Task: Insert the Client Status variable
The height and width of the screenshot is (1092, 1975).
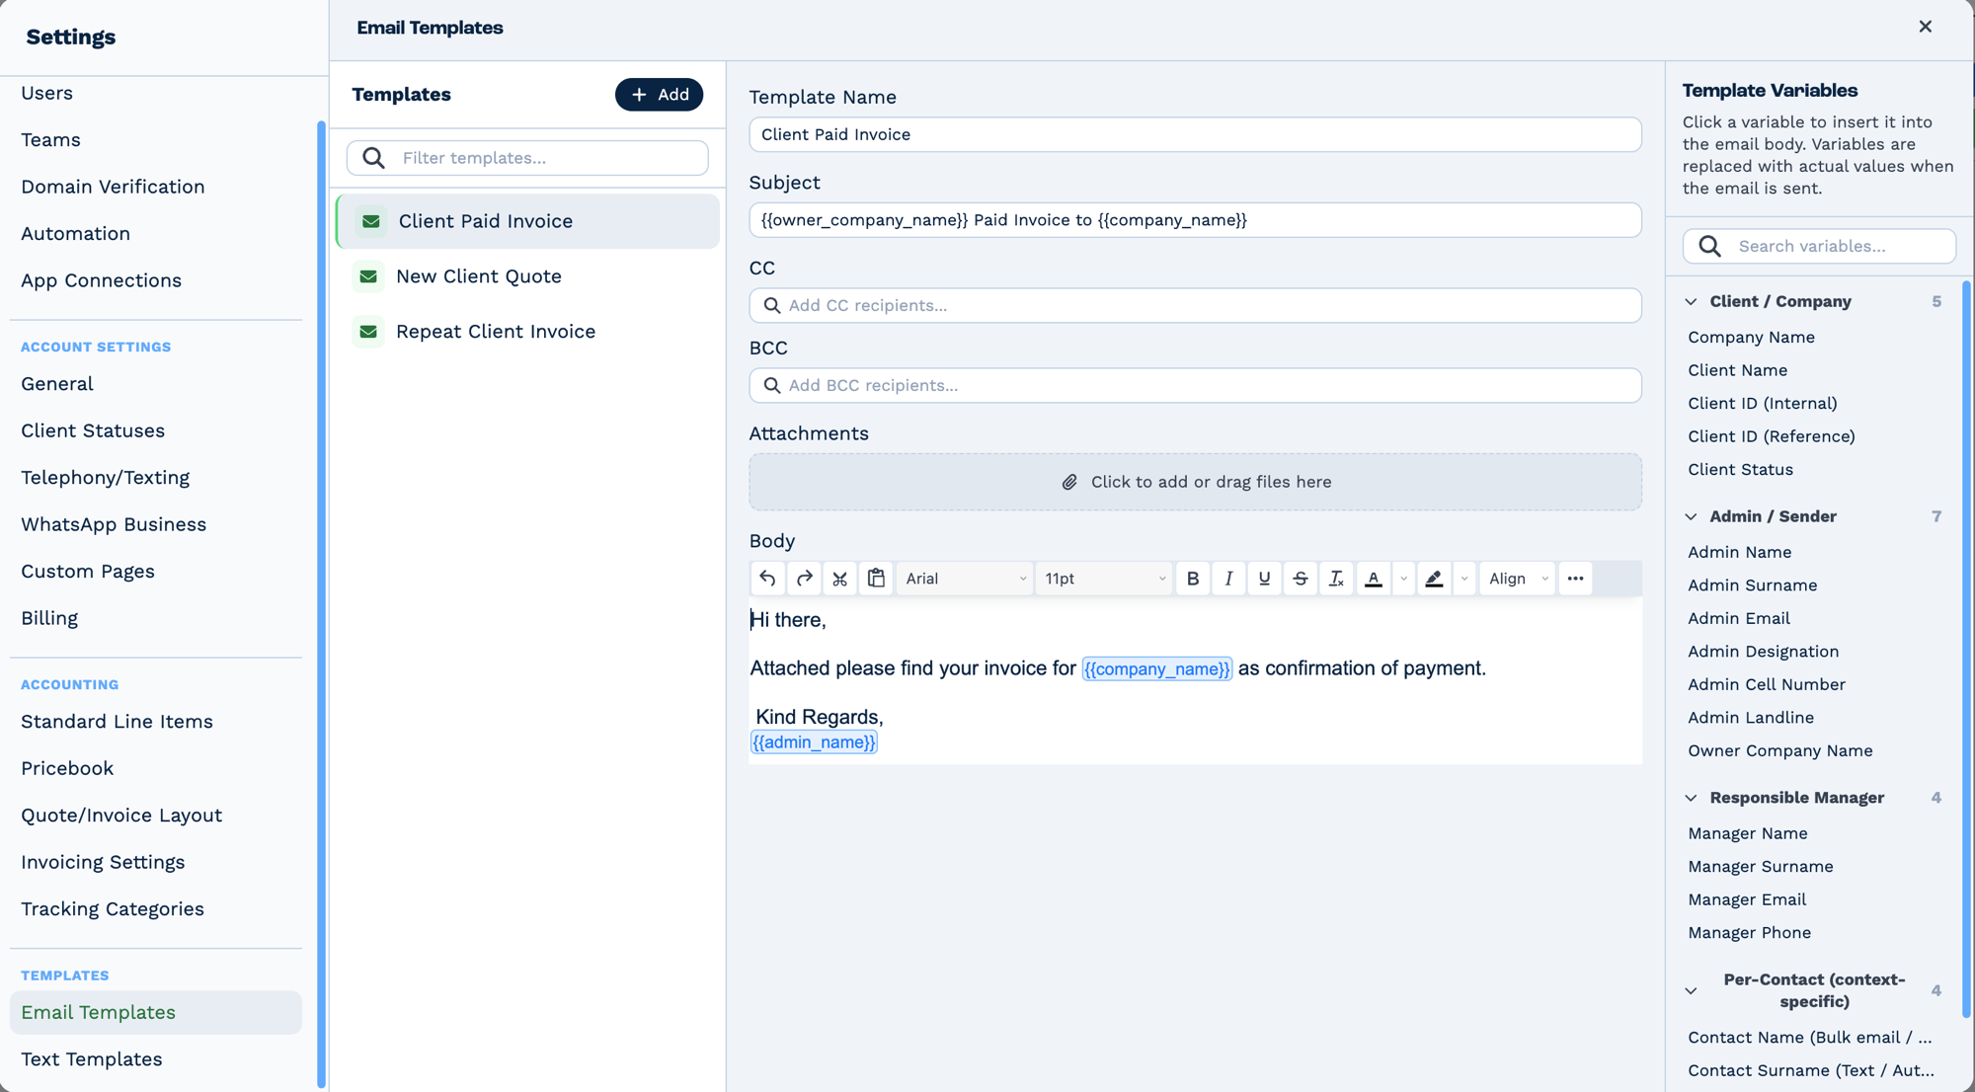Action: (x=1740, y=470)
